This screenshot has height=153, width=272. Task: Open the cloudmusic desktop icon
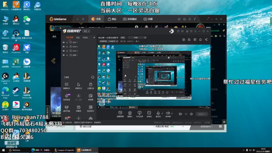coord(16,49)
